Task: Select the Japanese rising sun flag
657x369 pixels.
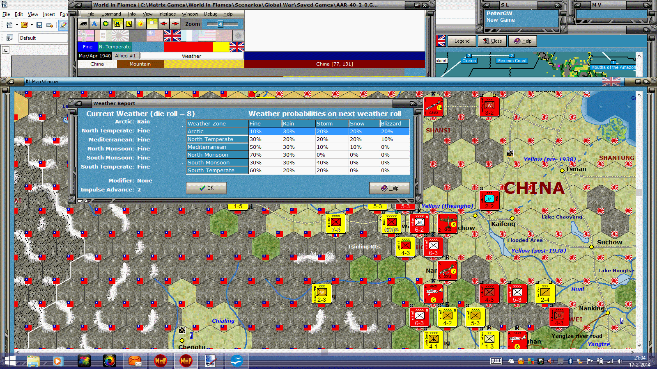Action: click(120, 36)
